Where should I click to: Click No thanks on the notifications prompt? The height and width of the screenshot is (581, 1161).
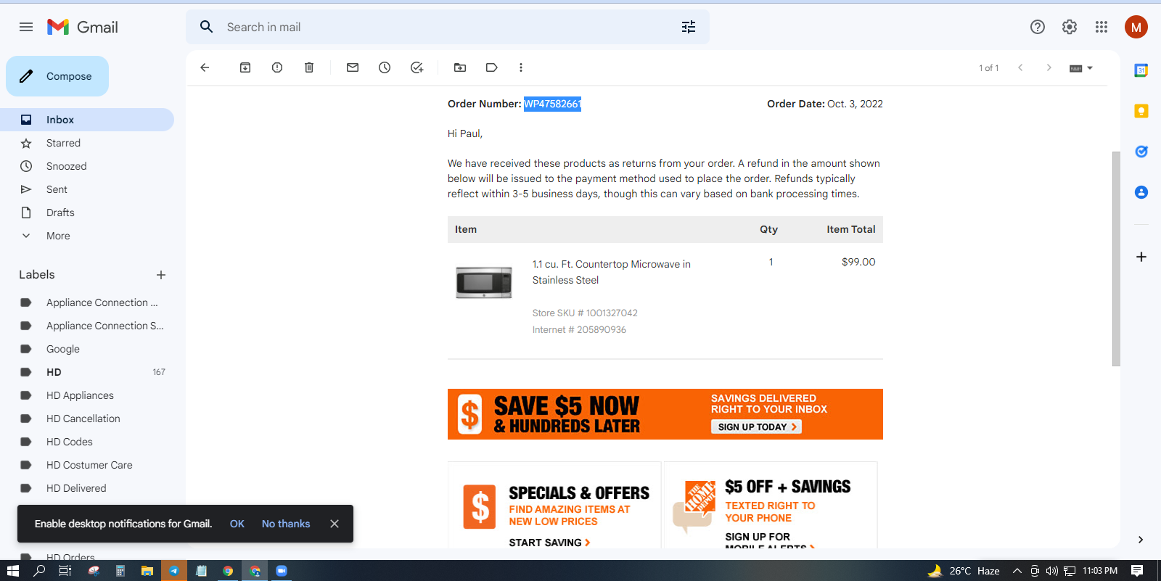(x=286, y=524)
